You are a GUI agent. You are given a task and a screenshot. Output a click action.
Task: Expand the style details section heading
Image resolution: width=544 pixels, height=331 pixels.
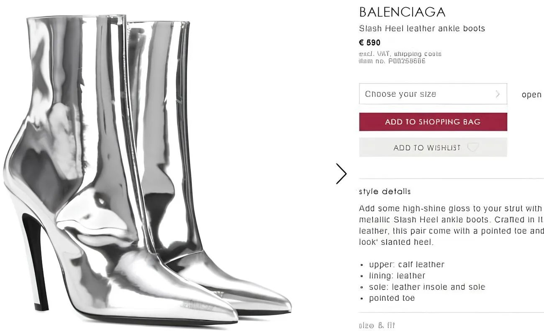tap(385, 191)
